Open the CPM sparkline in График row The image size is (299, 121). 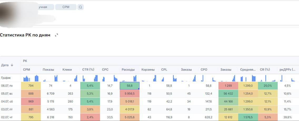click(x=31, y=78)
